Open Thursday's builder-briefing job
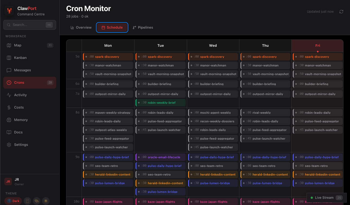 (x=265, y=84)
